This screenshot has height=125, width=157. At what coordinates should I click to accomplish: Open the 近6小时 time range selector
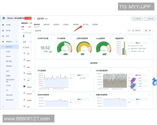pos(138,31)
